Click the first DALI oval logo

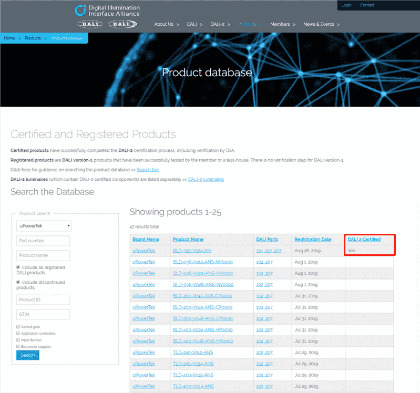pyautogui.click(x=90, y=24)
